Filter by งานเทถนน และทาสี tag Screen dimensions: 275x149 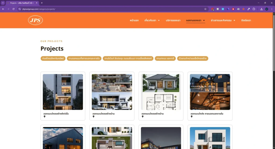point(165,58)
